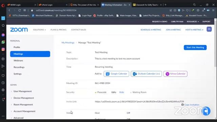Open the extensions cube icon

pyautogui.click(x=198, y=10)
